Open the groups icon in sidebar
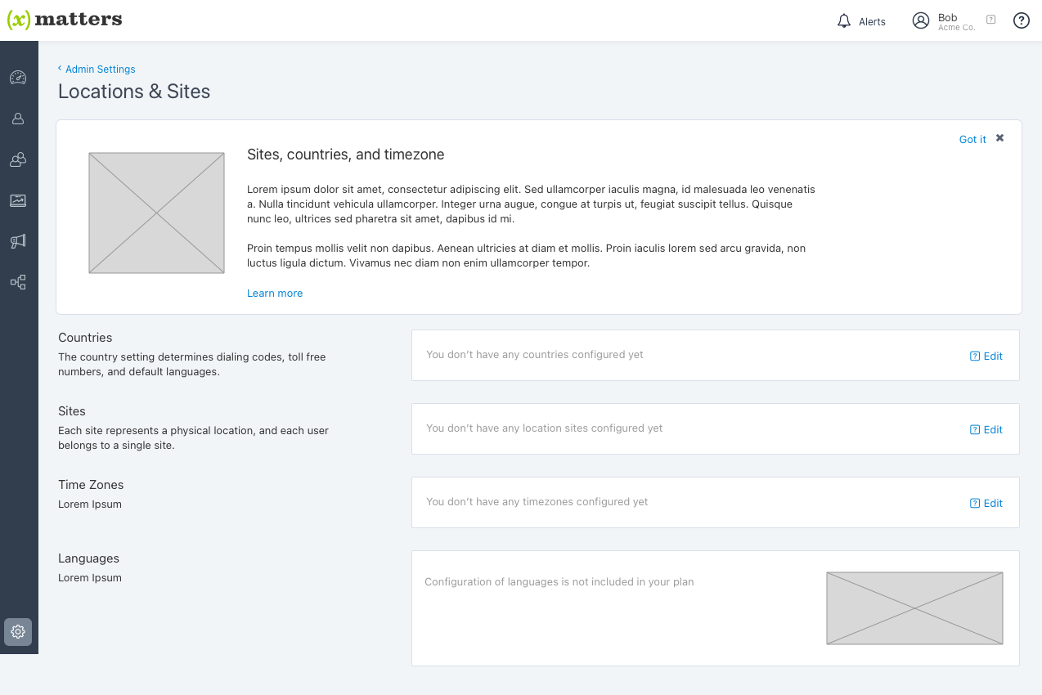 coord(18,159)
